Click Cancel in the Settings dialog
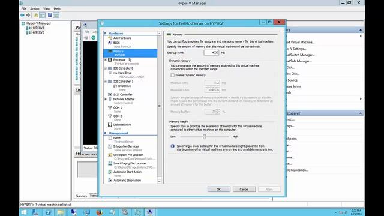The image size is (384, 216). (244, 190)
